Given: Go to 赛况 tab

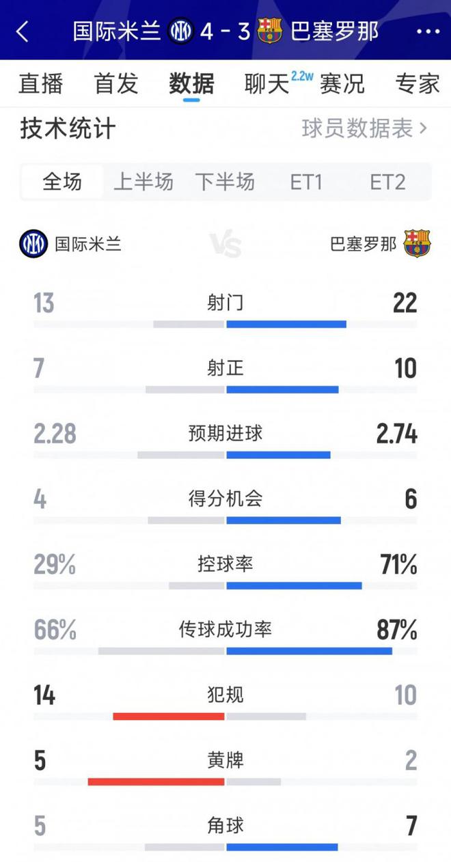Looking at the screenshot, I should coord(342,83).
